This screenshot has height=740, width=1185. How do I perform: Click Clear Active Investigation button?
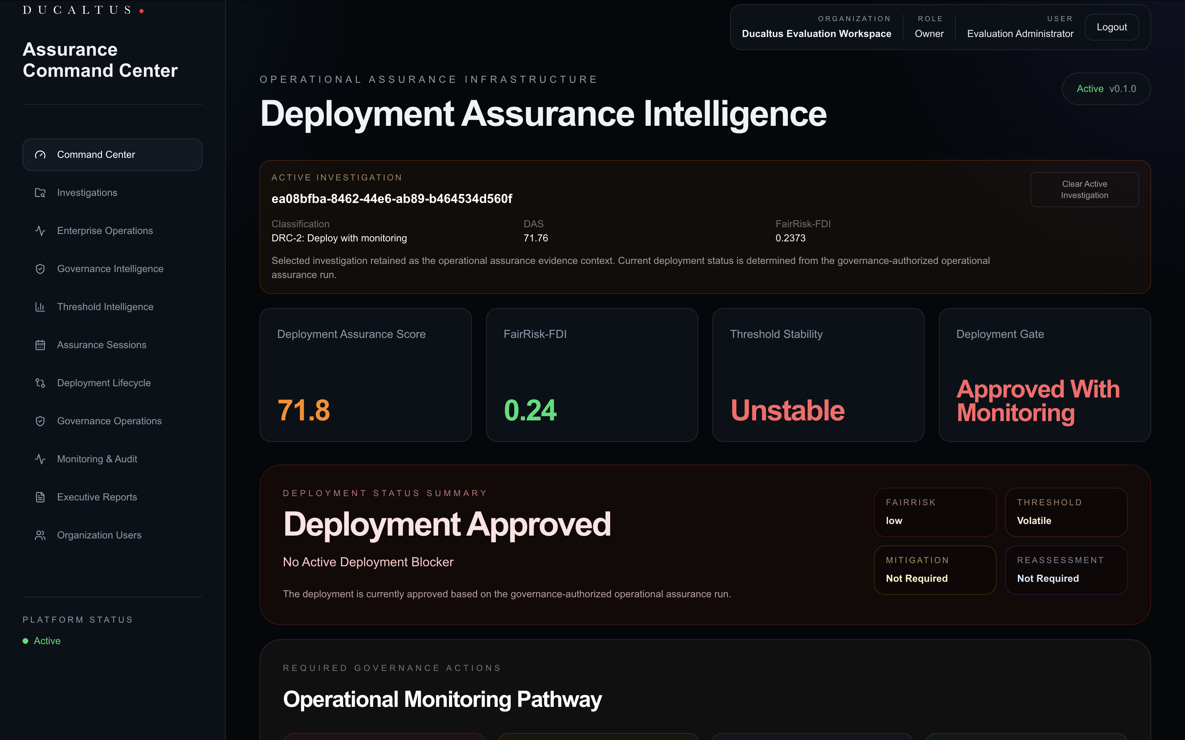click(1084, 190)
